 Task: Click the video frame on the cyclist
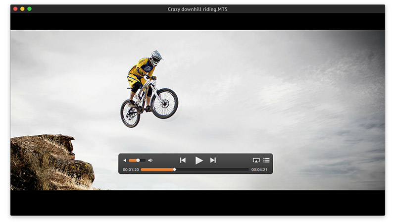coord(148,89)
